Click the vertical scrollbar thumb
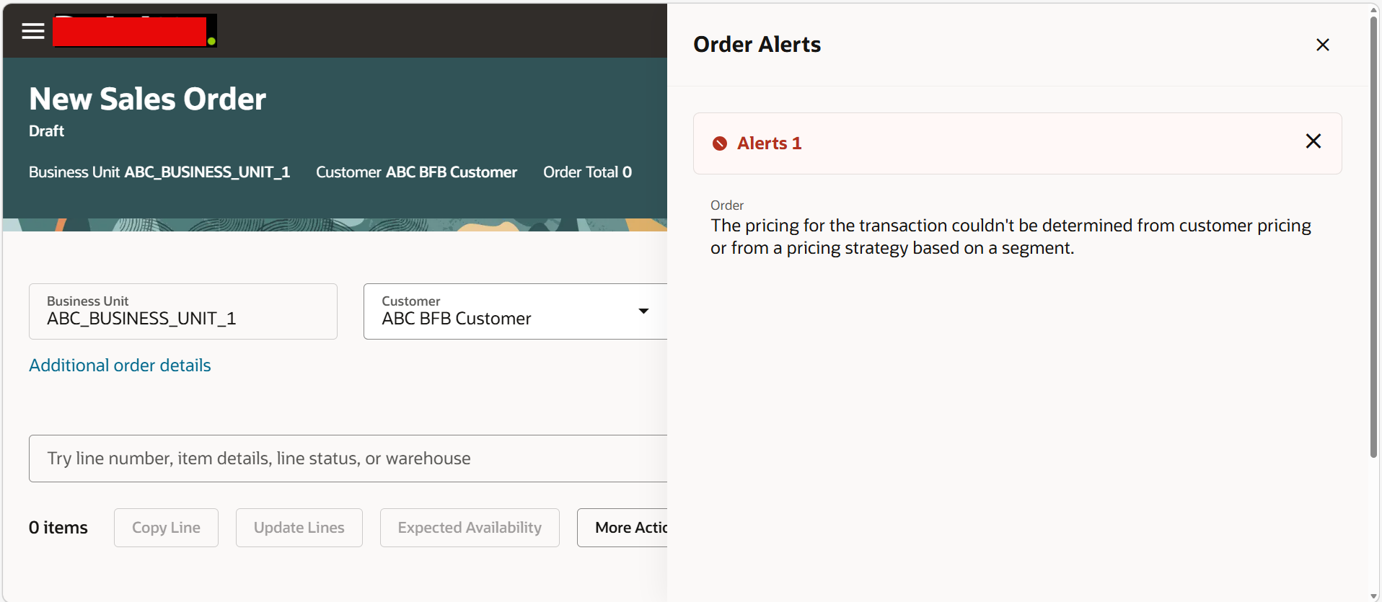The height and width of the screenshot is (602, 1382). point(1374,238)
